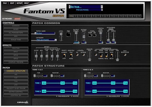Click the PITCH BEND UP slider

[108, 40]
